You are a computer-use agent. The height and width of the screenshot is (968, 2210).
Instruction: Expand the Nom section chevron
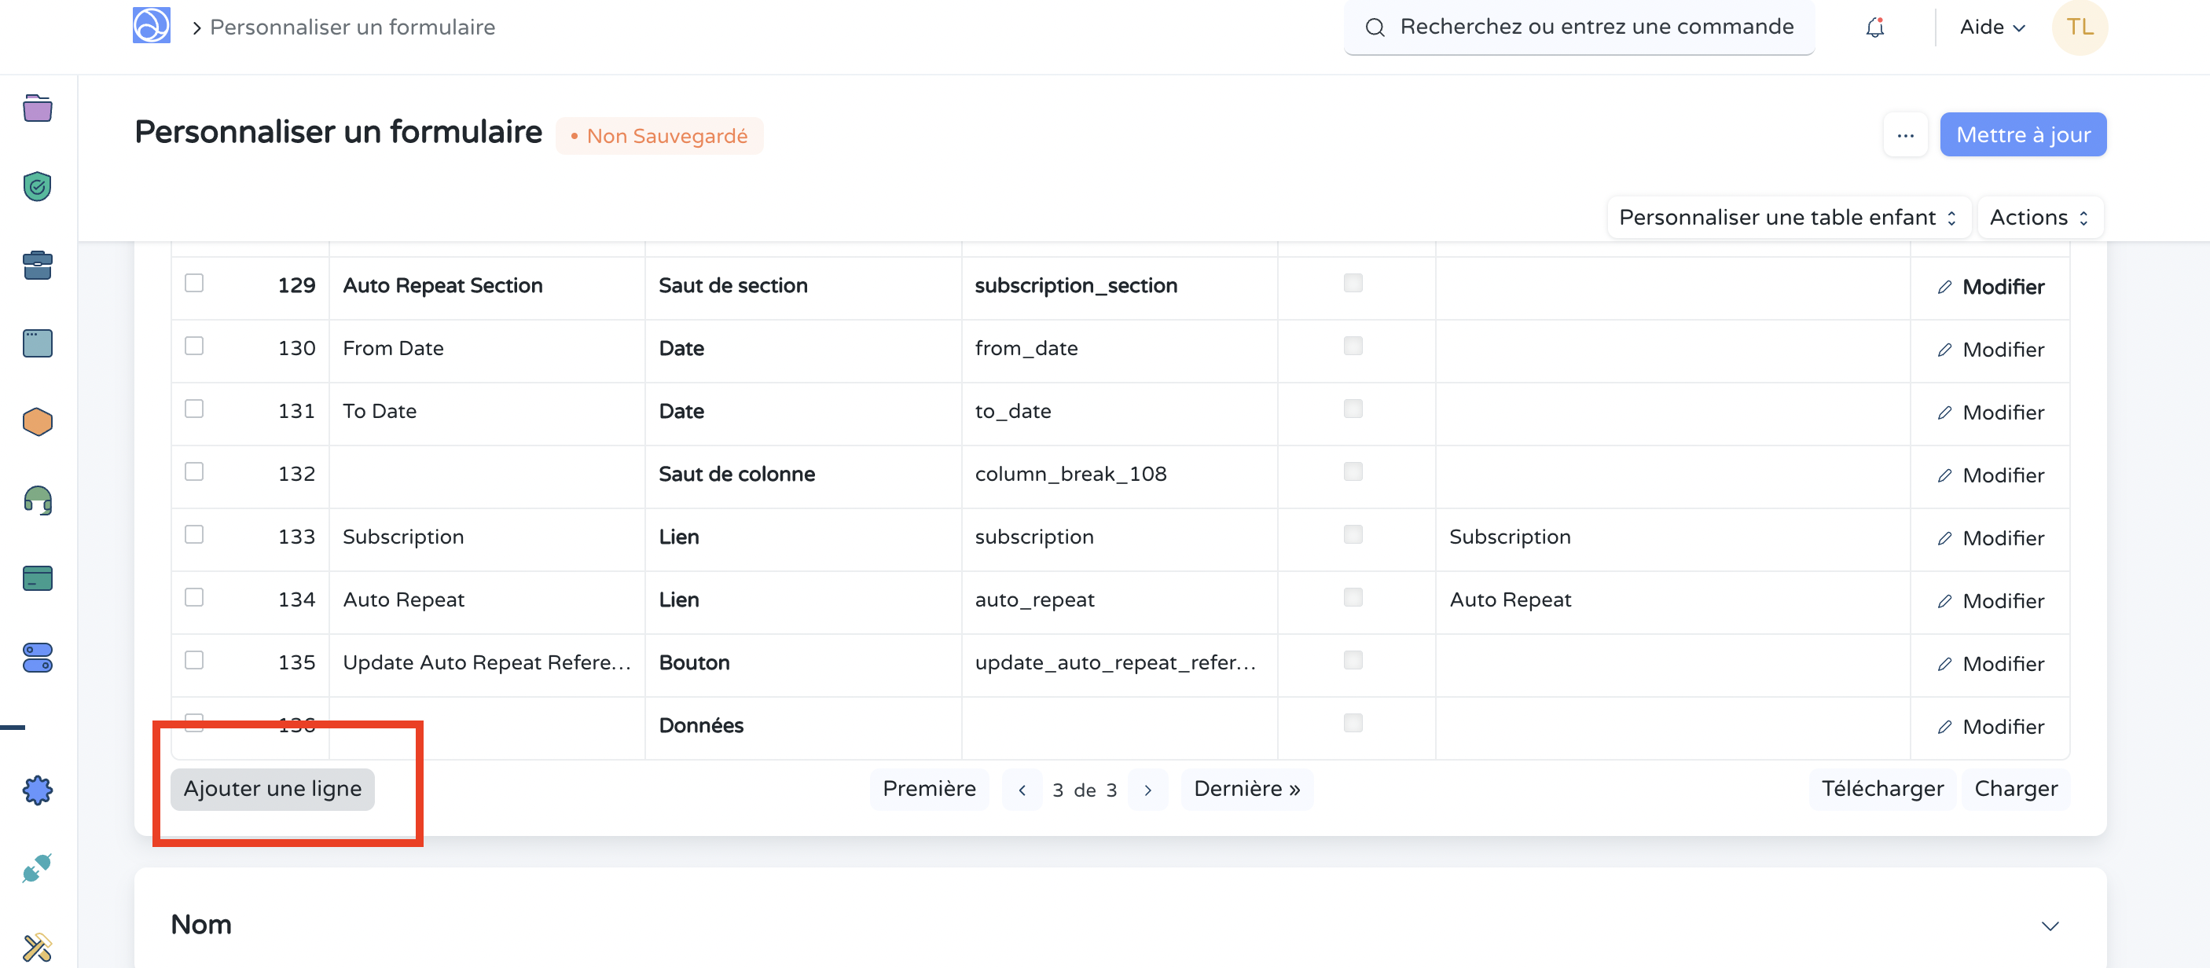click(x=2050, y=925)
